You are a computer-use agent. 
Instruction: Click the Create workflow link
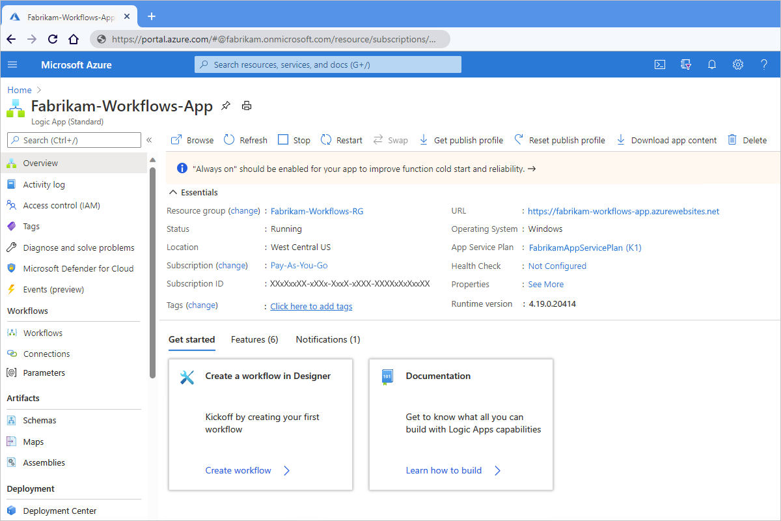[238, 470]
